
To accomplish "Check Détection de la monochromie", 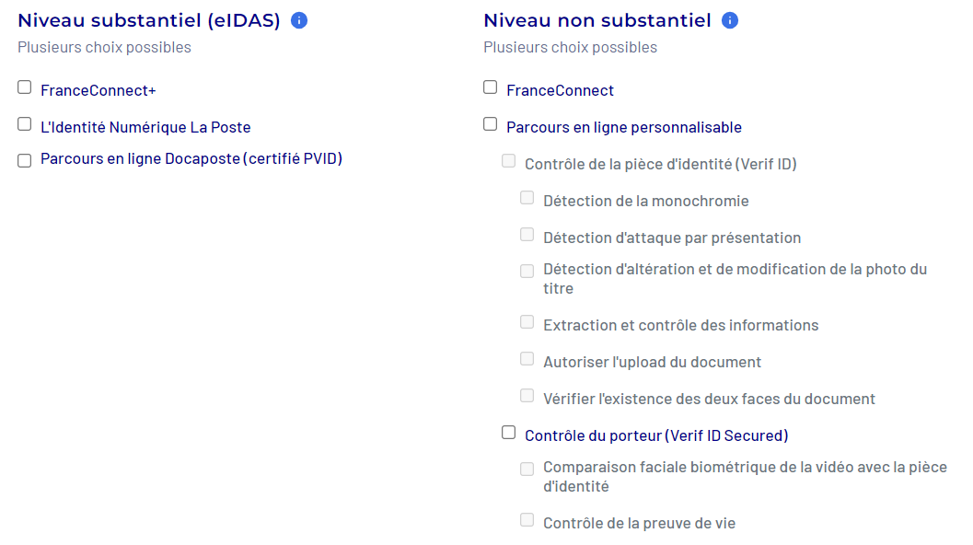I will [527, 198].
